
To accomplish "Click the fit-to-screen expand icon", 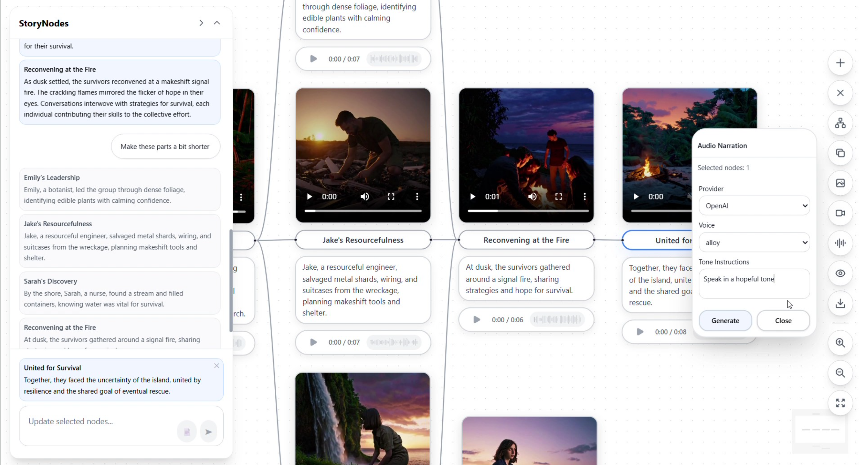I will pos(840,403).
